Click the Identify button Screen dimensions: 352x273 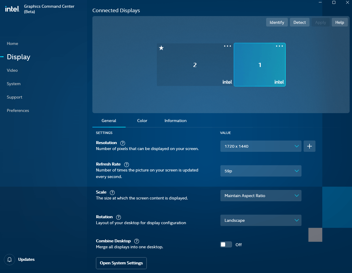277,22
